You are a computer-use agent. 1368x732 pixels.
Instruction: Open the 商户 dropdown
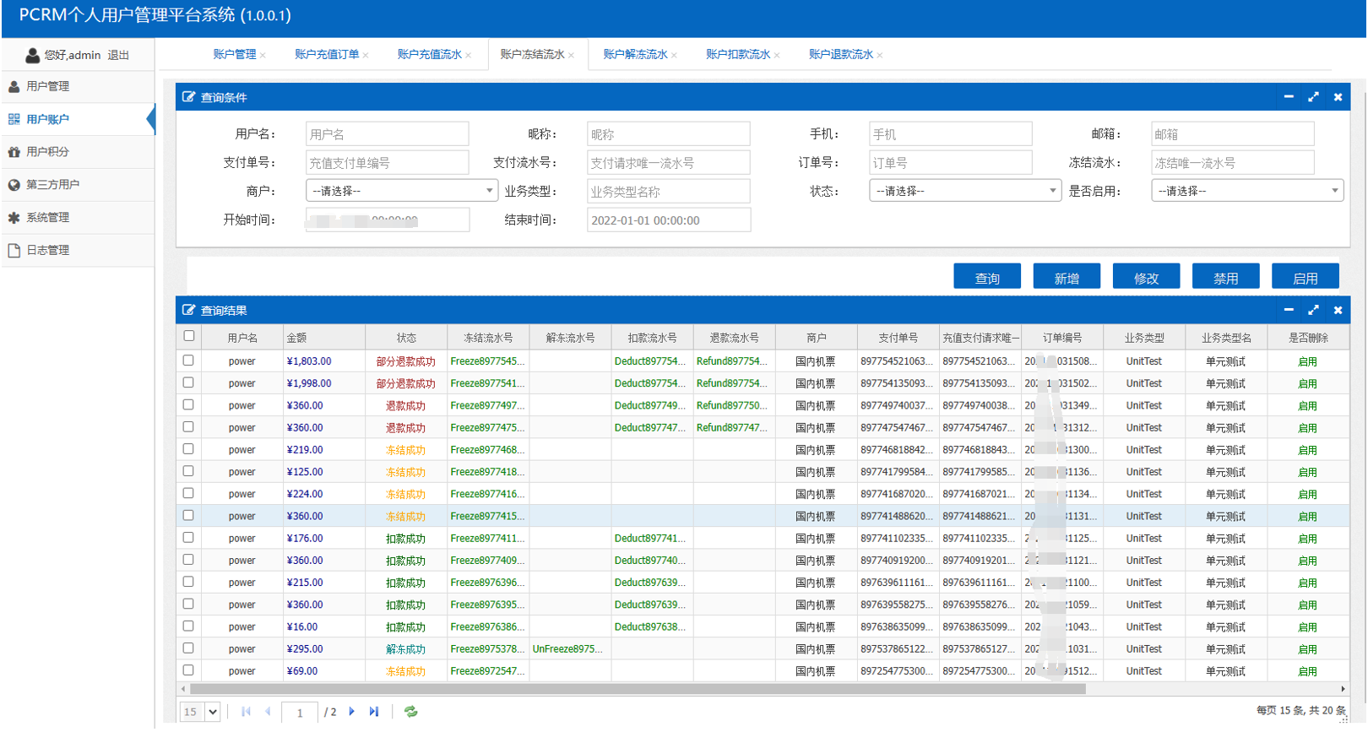click(x=401, y=191)
